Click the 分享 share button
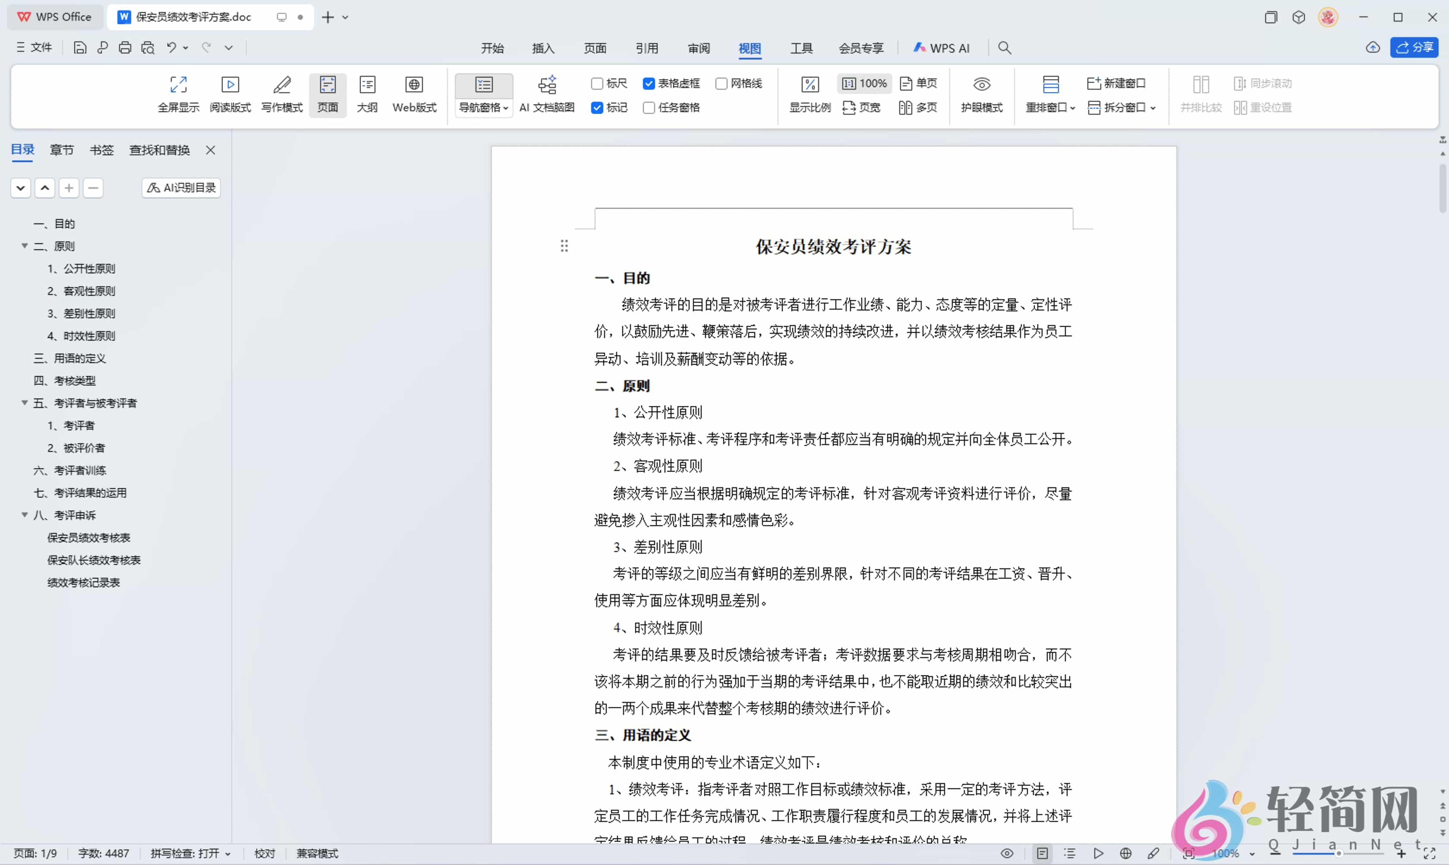This screenshot has width=1449, height=865. 1415,48
